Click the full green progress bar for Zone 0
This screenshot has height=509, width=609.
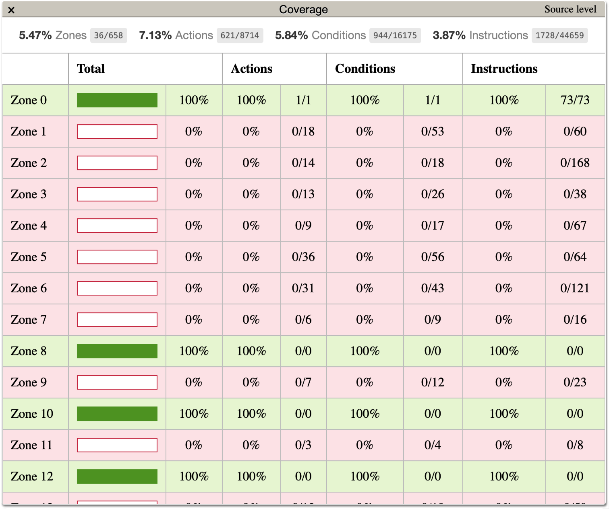click(x=117, y=100)
